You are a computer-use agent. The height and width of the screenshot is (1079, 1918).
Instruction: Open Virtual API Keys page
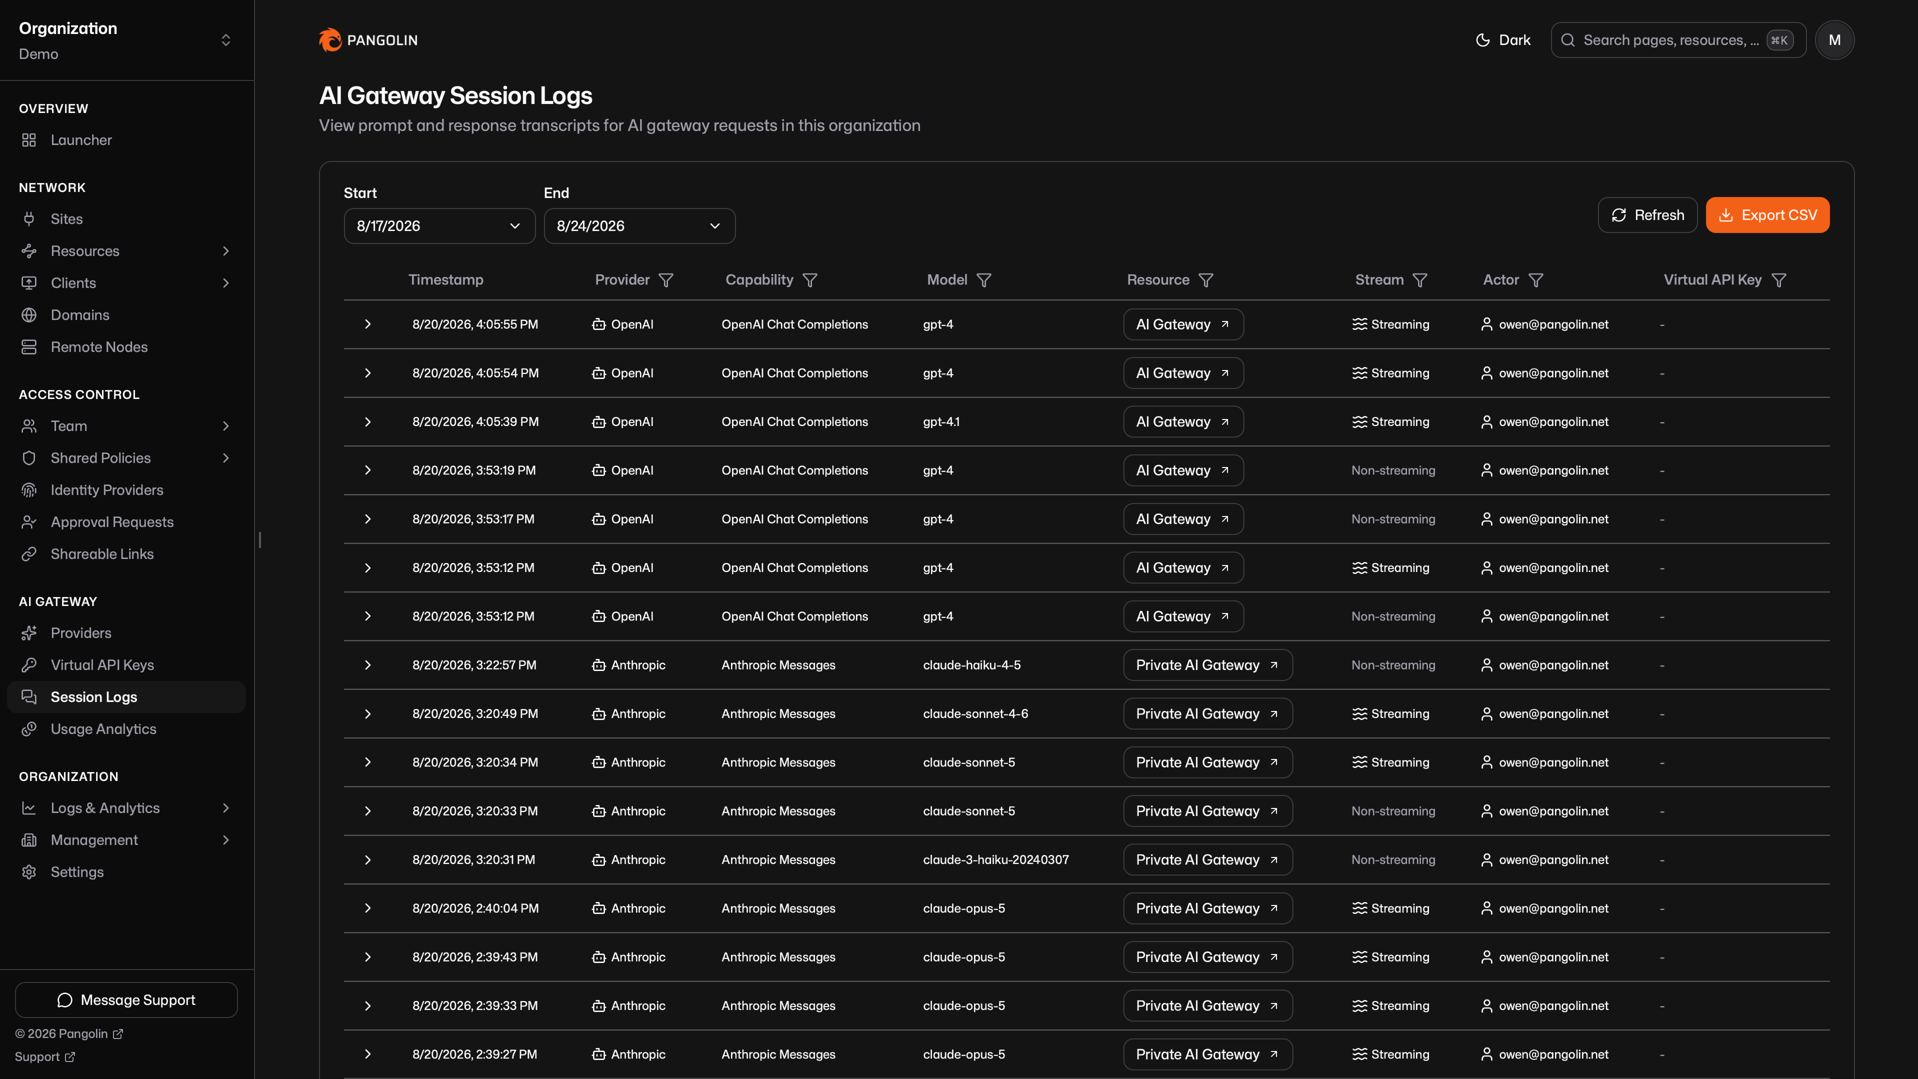(x=126, y=665)
